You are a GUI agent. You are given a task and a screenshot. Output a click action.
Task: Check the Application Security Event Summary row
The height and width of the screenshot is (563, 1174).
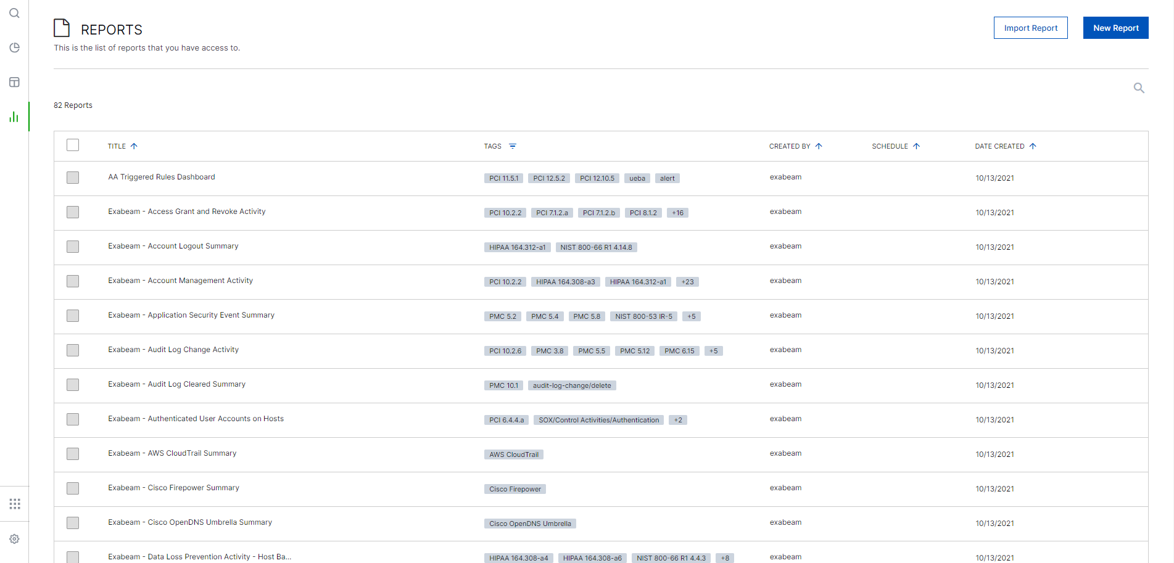(73, 316)
